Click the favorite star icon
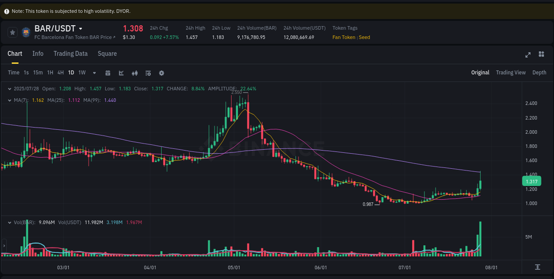The width and height of the screenshot is (554, 279). (12, 31)
